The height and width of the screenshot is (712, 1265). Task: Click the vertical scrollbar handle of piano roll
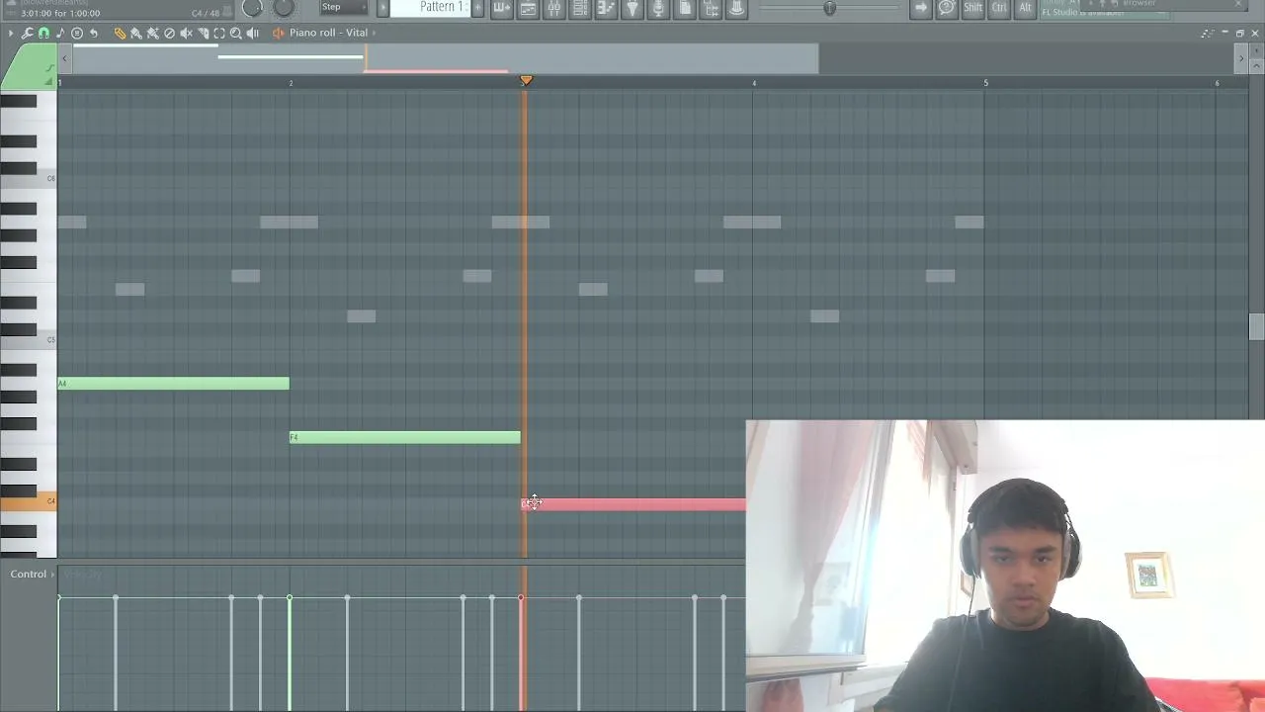(x=1256, y=327)
